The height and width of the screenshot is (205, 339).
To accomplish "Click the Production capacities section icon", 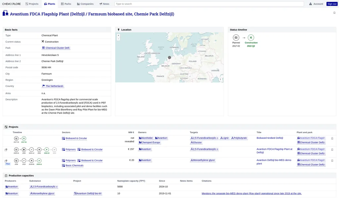I will click(6, 176).
